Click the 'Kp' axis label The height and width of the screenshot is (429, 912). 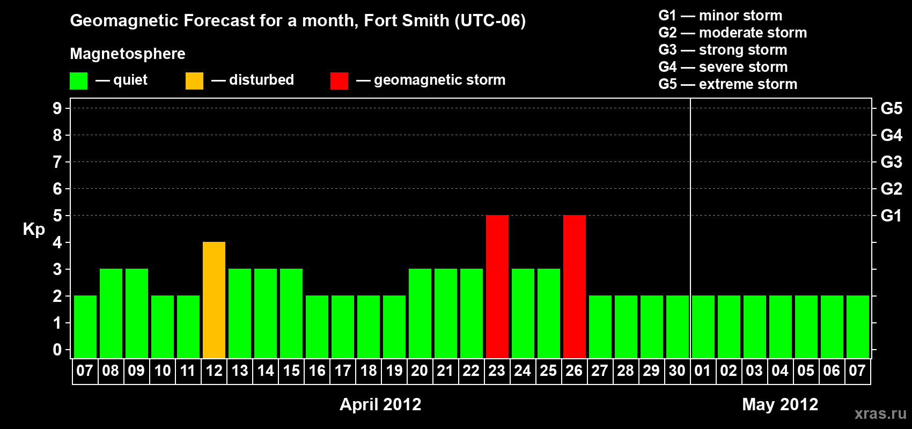34,230
